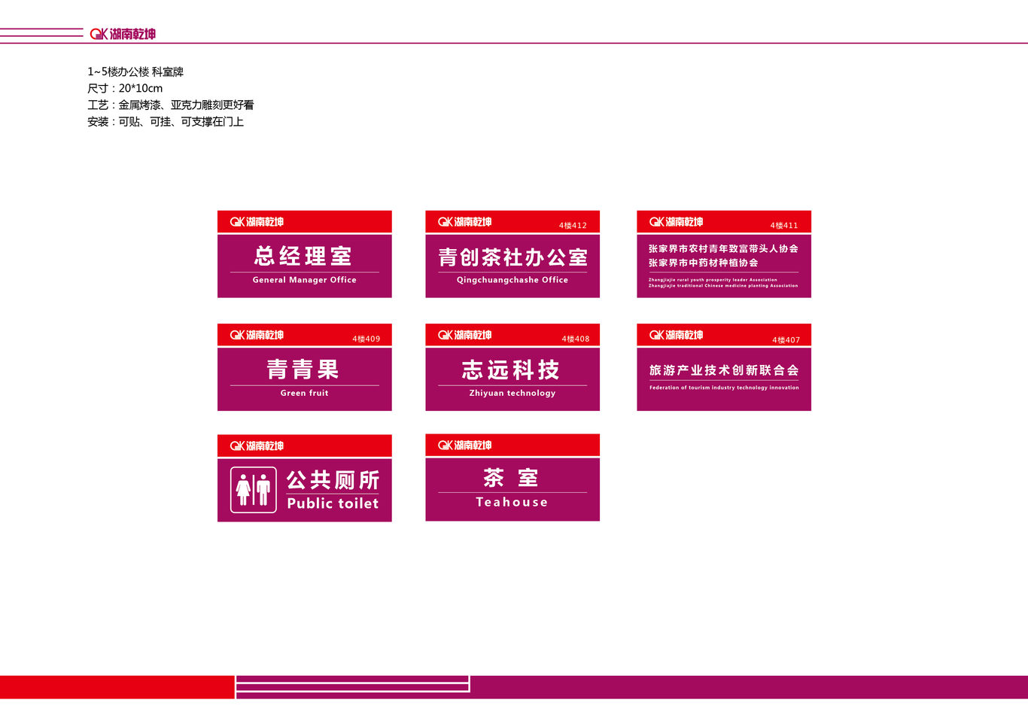Click the 4楼408 room number
This screenshot has width=1028, height=727.
point(576,339)
